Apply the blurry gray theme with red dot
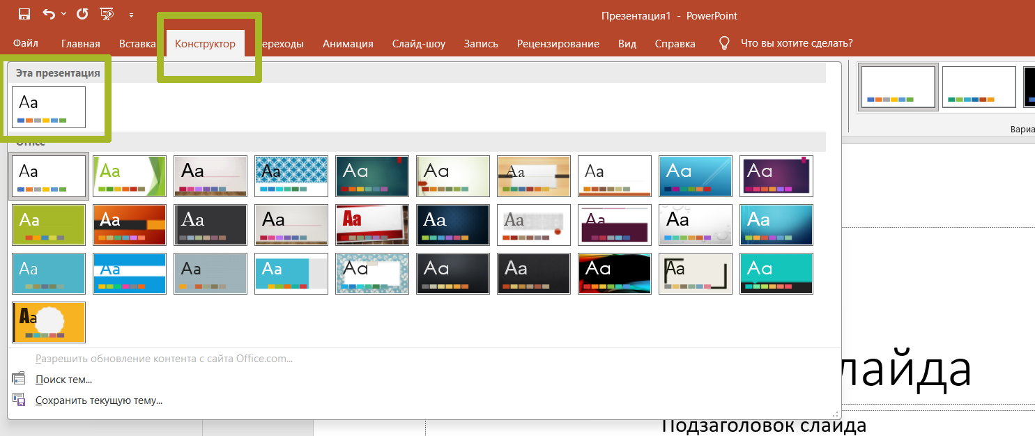This screenshot has height=436, width=1035. pyautogui.click(x=534, y=224)
